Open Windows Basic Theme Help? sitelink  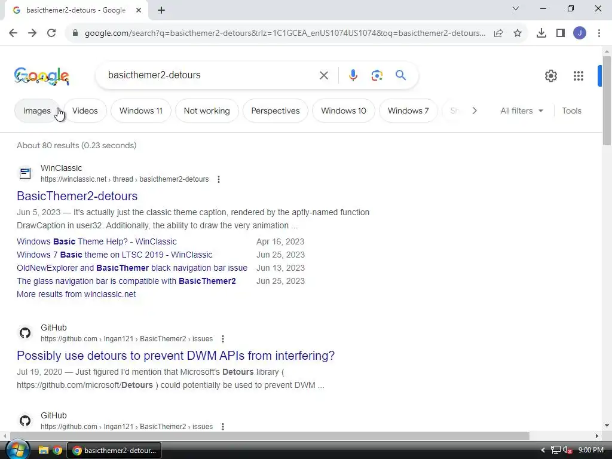97,241
